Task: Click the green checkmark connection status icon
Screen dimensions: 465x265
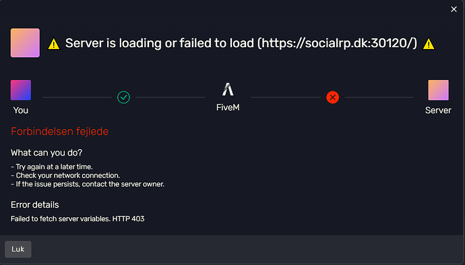Action: point(123,97)
